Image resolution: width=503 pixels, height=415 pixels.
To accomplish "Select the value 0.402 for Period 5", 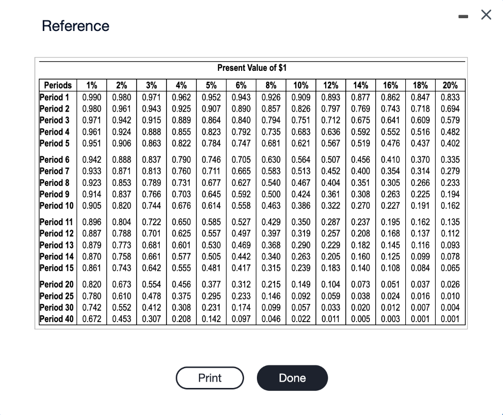I will point(450,144).
